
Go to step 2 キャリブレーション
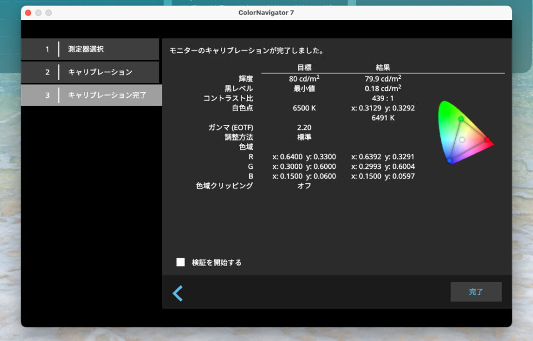90,72
